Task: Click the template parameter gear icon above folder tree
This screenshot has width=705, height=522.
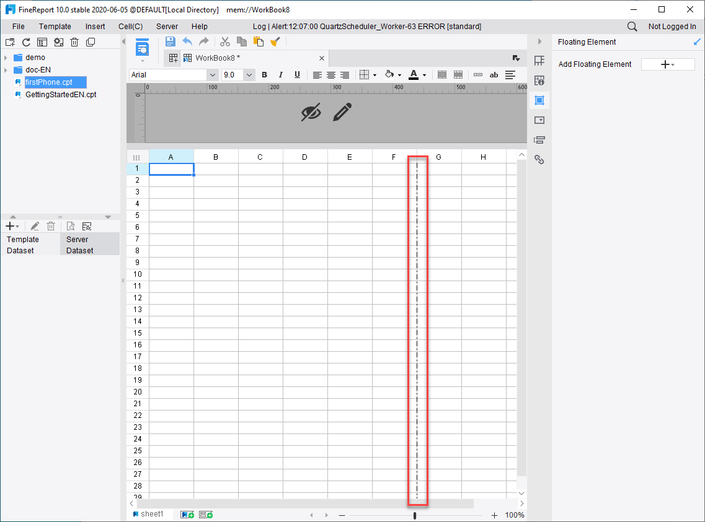Action: [x=58, y=42]
